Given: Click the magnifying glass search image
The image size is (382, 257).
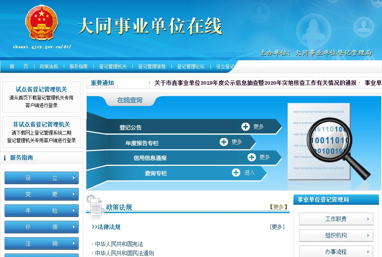Looking at the screenshot, I should coord(338,149).
